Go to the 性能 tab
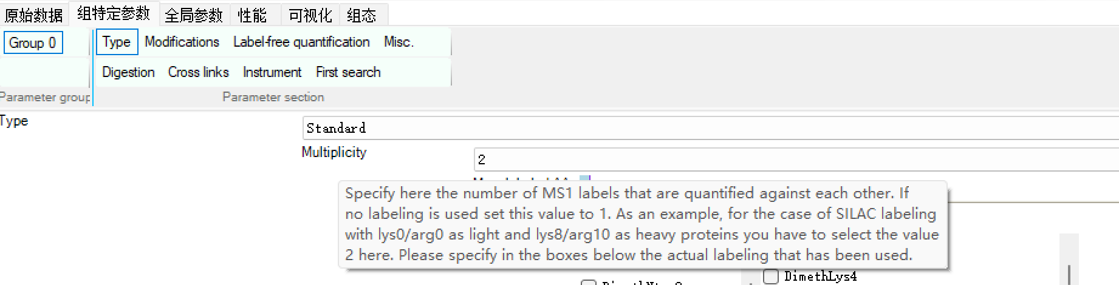This screenshot has width=1119, height=285. click(x=252, y=15)
